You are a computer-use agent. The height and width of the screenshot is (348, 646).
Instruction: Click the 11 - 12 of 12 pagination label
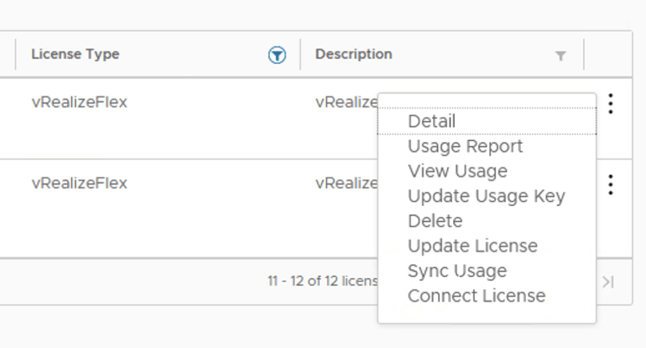(322, 281)
